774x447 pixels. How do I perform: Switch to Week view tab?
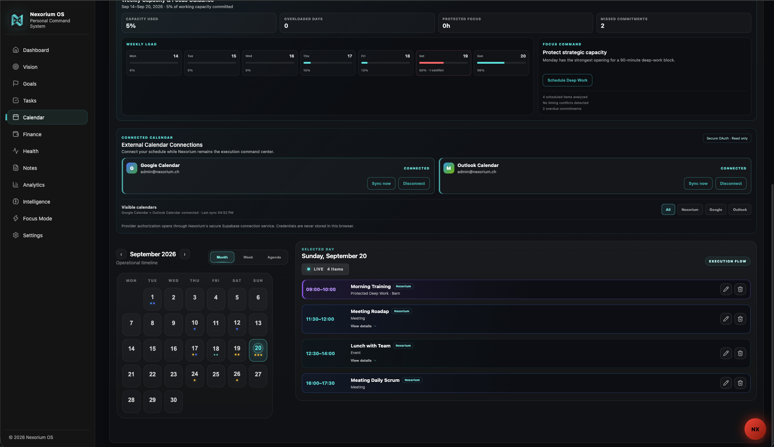pyautogui.click(x=248, y=257)
